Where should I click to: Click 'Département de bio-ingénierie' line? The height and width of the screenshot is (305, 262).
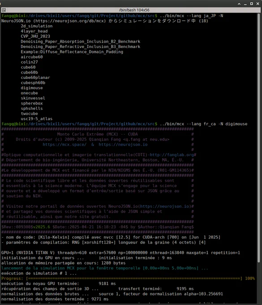[95, 160]
